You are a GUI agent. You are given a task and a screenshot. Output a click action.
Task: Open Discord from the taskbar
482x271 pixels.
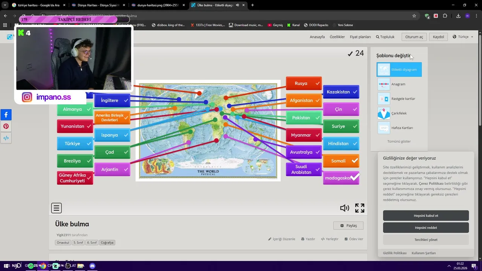point(92,266)
